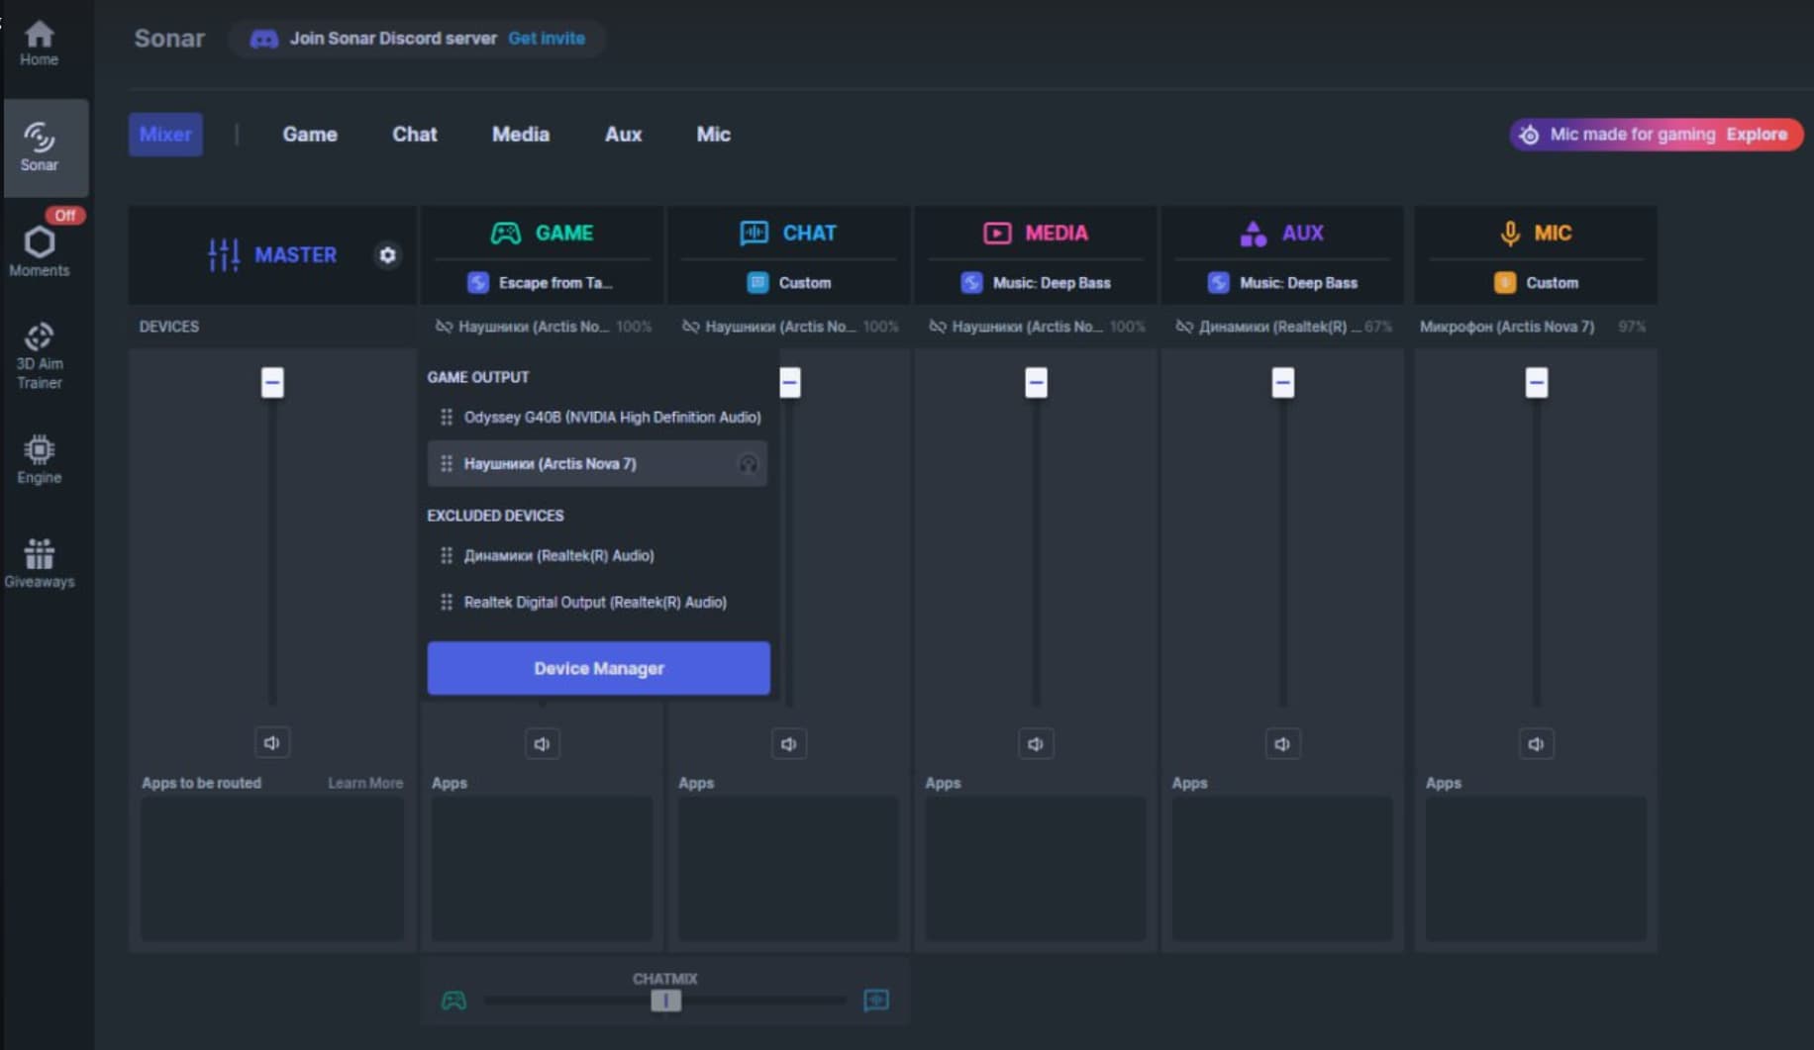Switch to the Chat tab

tap(414, 135)
